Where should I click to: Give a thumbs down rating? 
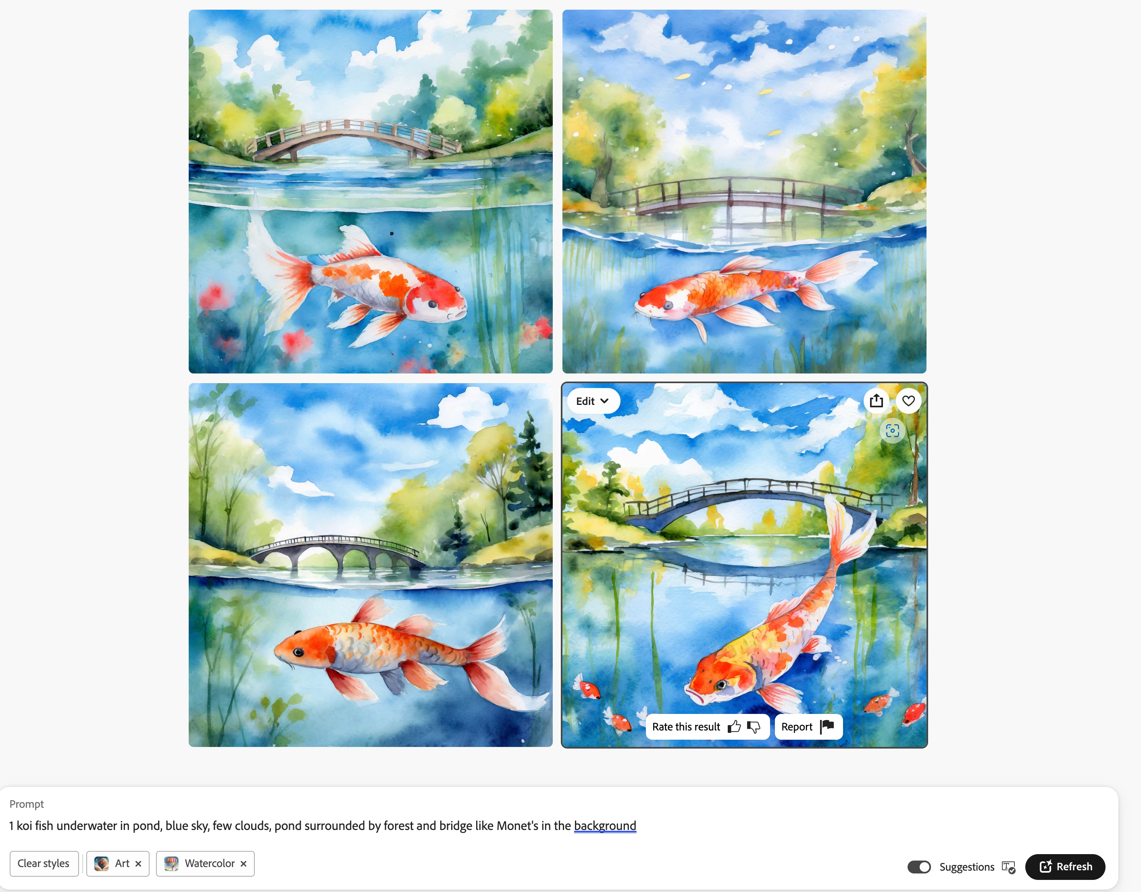pyautogui.click(x=754, y=726)
